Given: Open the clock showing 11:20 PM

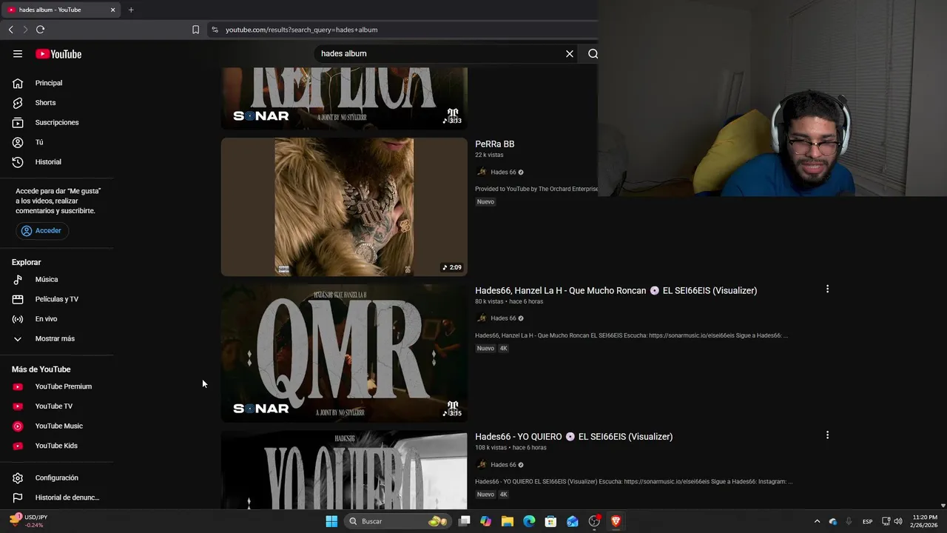Looking at the screenshot, I should click(925, 521).
